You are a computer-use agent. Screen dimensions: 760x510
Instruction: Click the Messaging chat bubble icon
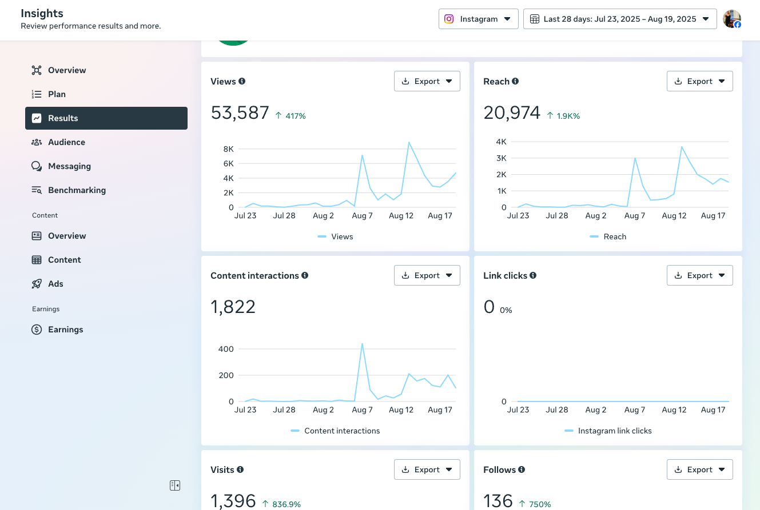[37, 166]
